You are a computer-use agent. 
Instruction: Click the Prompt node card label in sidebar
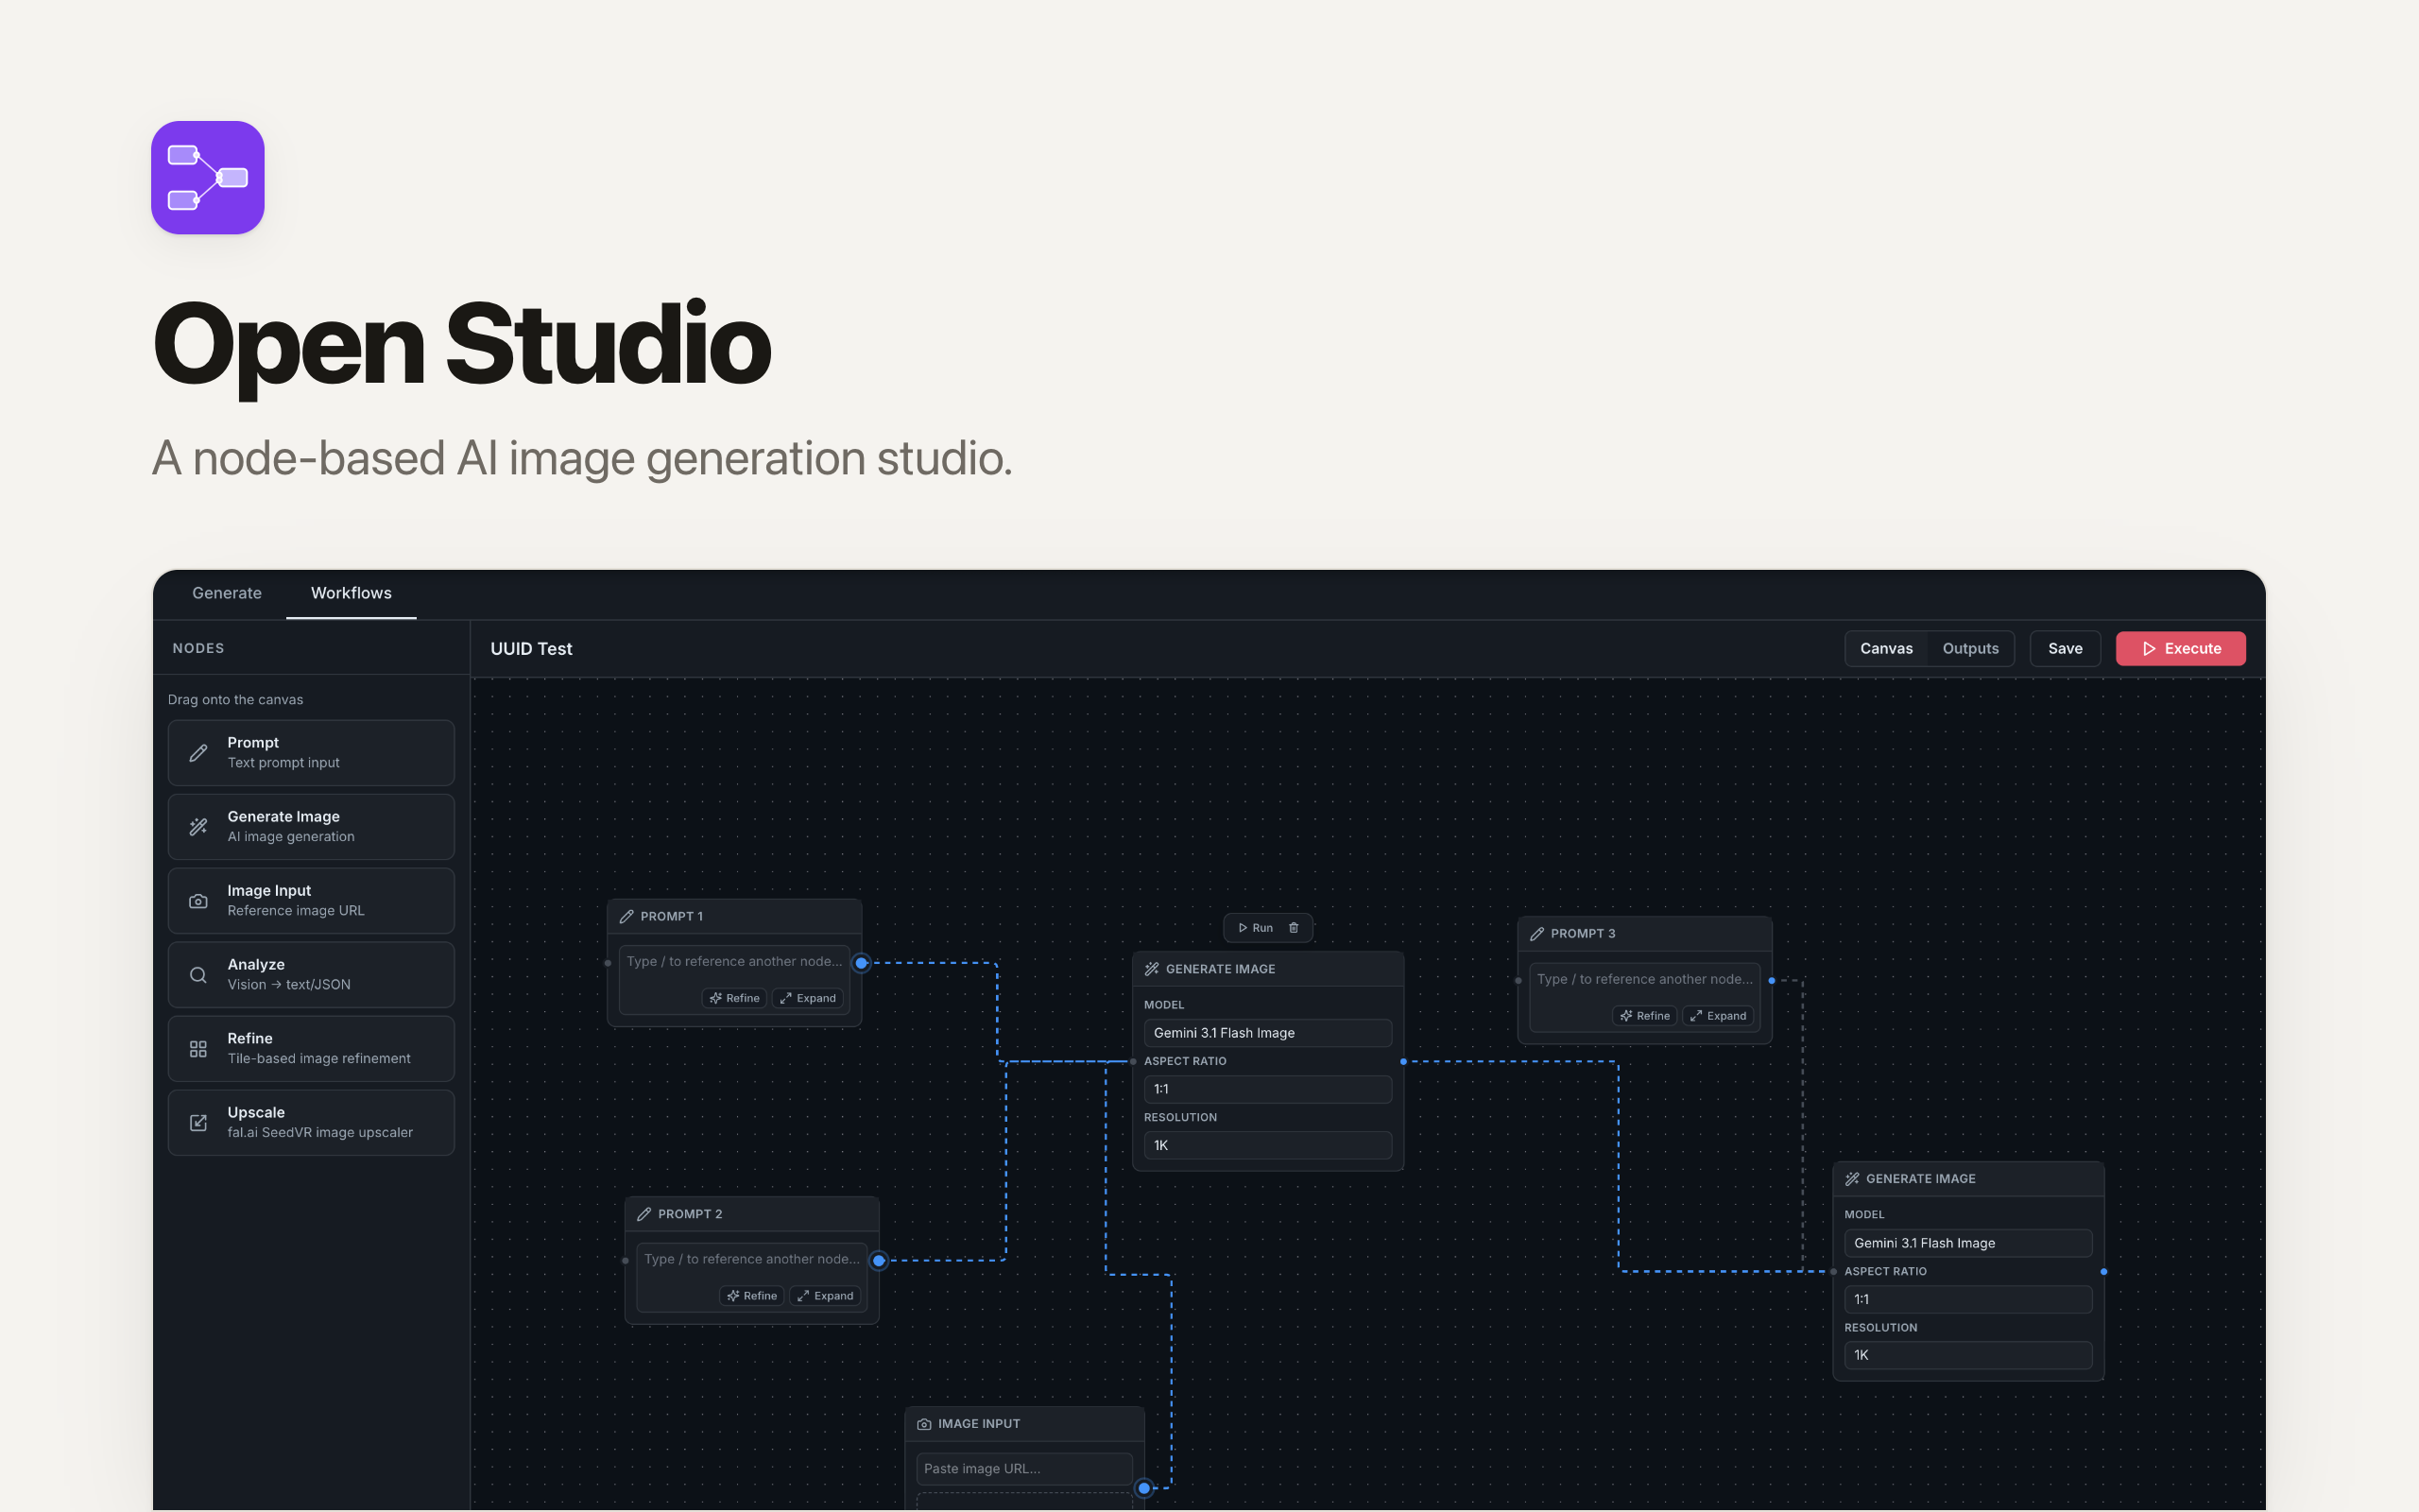[253, 742]
